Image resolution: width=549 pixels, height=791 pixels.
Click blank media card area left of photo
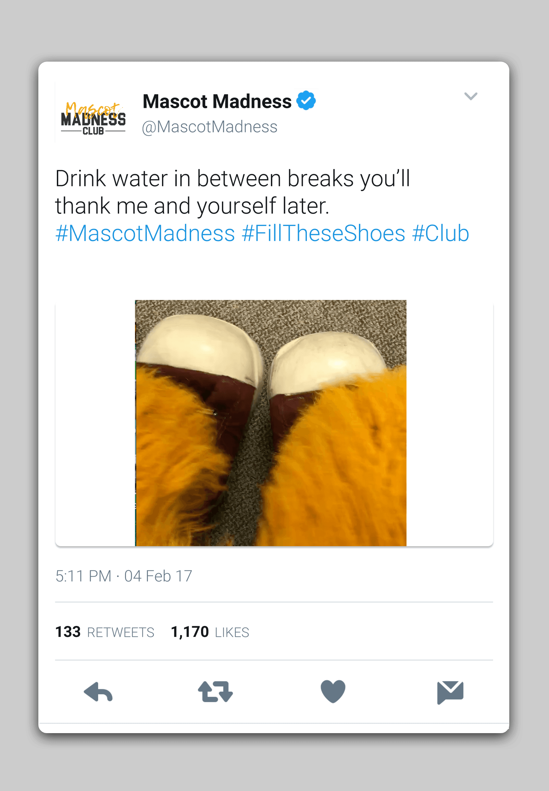click(95, 423)
